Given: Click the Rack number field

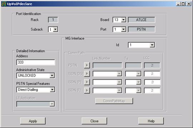Looking at the screenshot, I should coord(53,20).
